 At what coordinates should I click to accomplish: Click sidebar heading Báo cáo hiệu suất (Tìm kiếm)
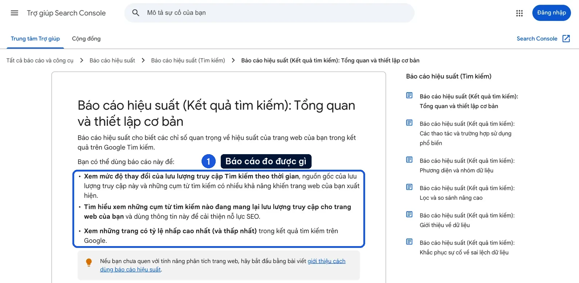[x=449, y=76]
